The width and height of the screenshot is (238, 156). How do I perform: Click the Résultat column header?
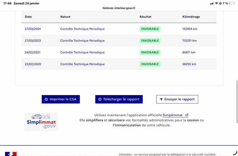(145, 17)
